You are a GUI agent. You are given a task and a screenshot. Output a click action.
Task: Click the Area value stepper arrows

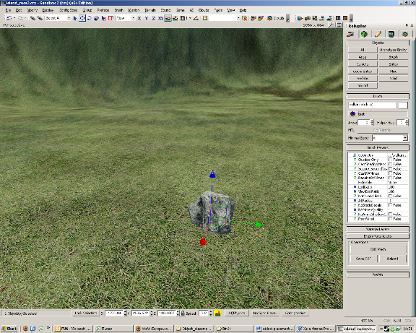372,122
